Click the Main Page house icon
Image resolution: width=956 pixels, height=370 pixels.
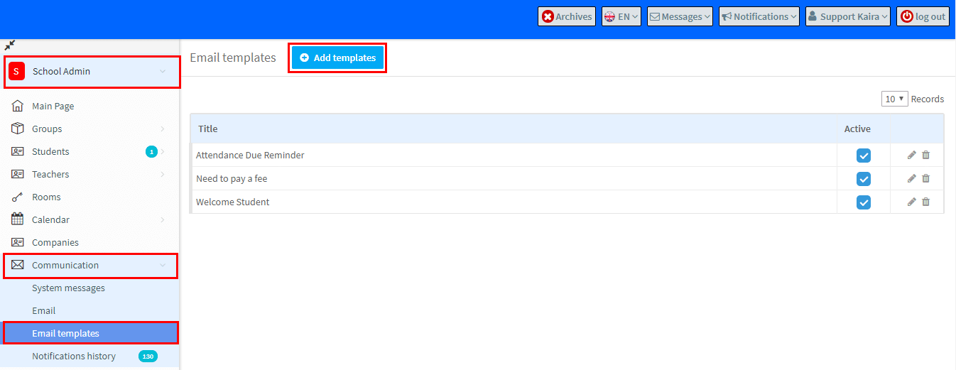[18, 106]
